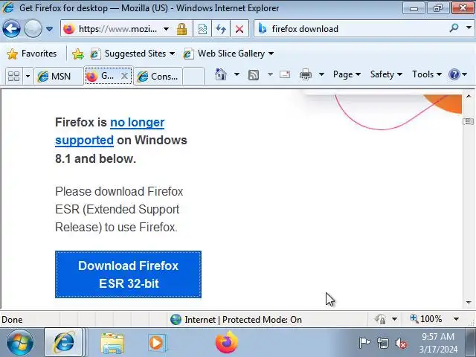Select the Get Firefox tab
Screen dimensions: 476x357
click(x=103, y=76)
